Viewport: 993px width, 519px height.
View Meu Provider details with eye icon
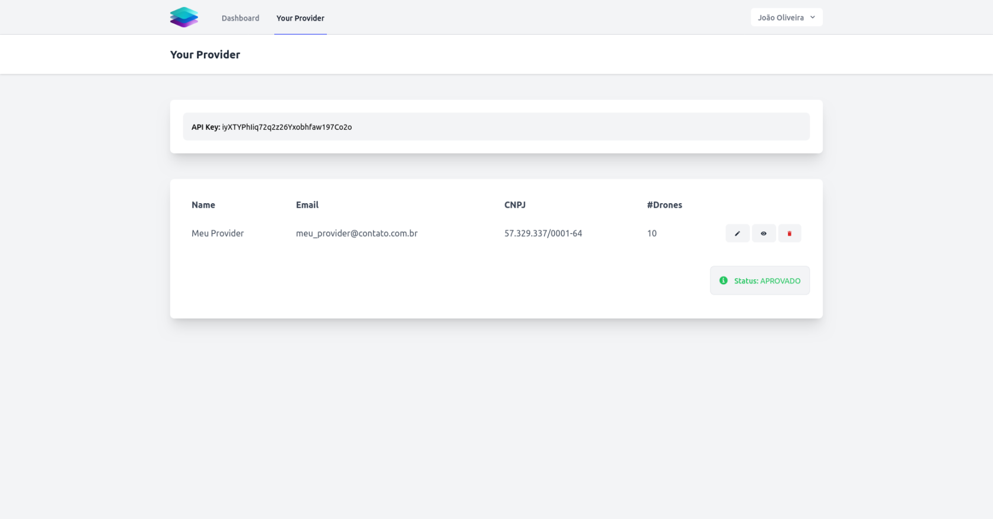[x=764, y=233]
